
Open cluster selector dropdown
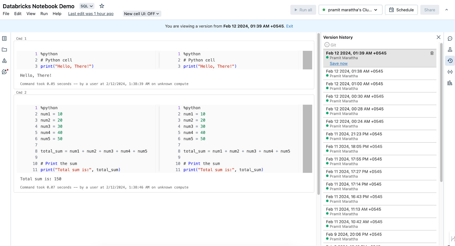(x=350, y=10)
